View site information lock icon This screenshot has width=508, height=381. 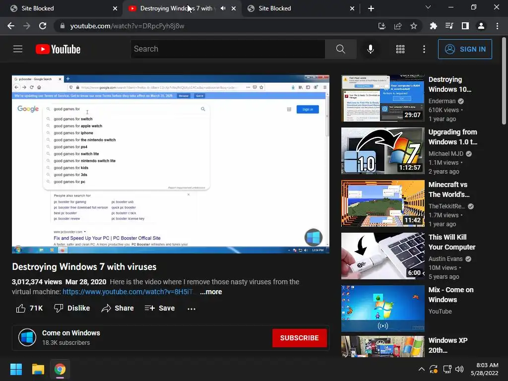tap(63, 26)
